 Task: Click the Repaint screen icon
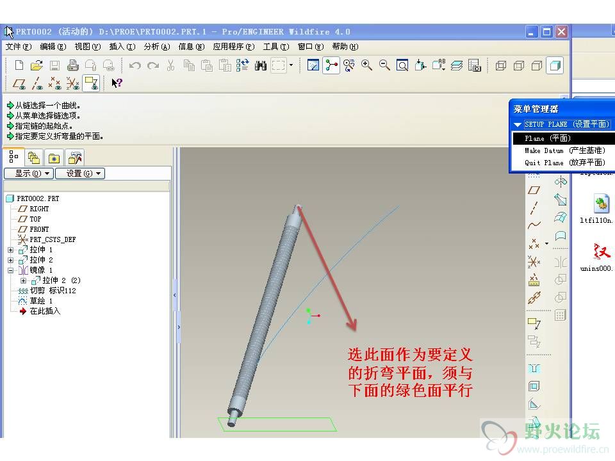coord(313,65)
